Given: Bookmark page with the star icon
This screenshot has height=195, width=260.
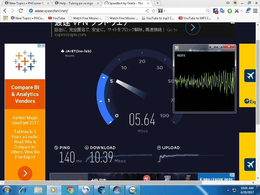Looking at the screenshot, I should pos(154,11).
